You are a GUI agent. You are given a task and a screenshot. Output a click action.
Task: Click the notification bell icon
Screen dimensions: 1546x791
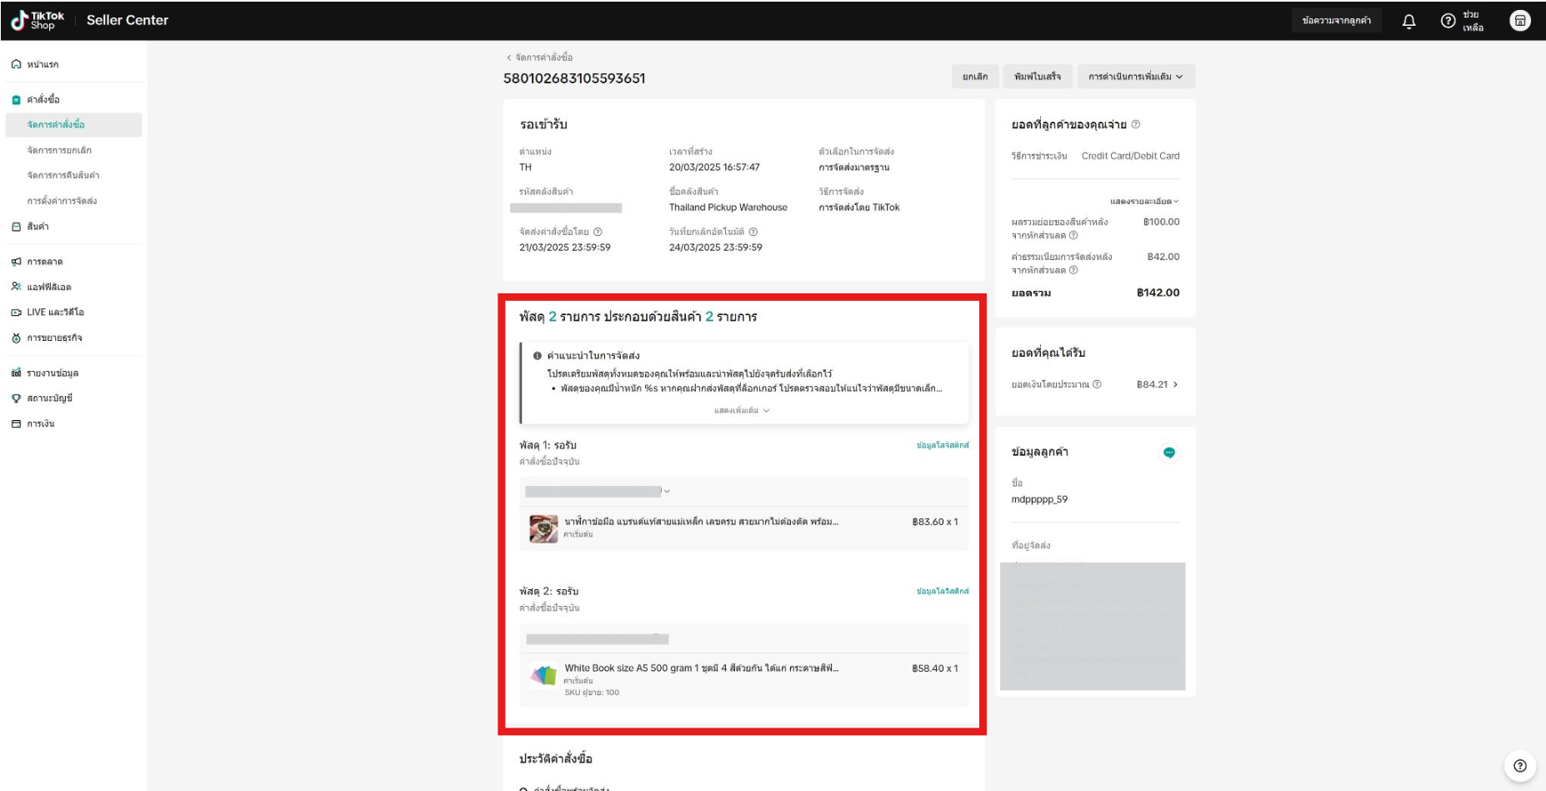pyautogui.click(x=1408, y=22)
